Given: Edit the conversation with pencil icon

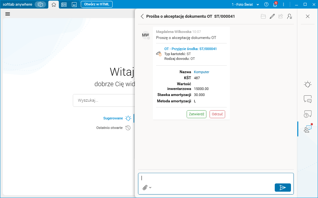Looking at the screenshot, I should (272, 16).
